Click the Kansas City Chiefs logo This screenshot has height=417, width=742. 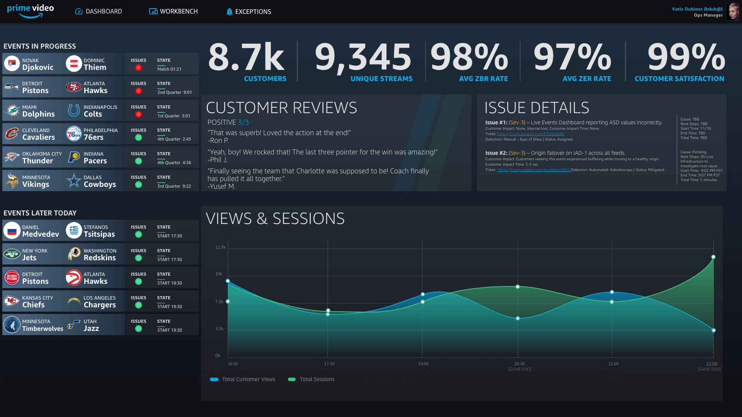12,301
